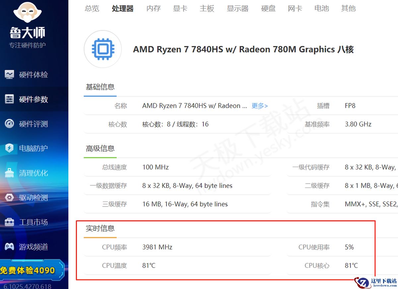Click the 电脑防护 shield icon
The height and width of the screenshot is (289, 398).
coord(9,148)
